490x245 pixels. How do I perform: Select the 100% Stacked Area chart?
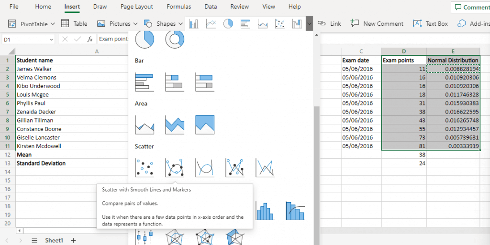pos(205,125)
